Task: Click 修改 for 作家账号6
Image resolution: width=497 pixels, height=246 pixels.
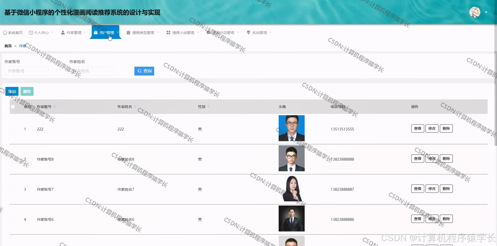Action: [432, 219]
